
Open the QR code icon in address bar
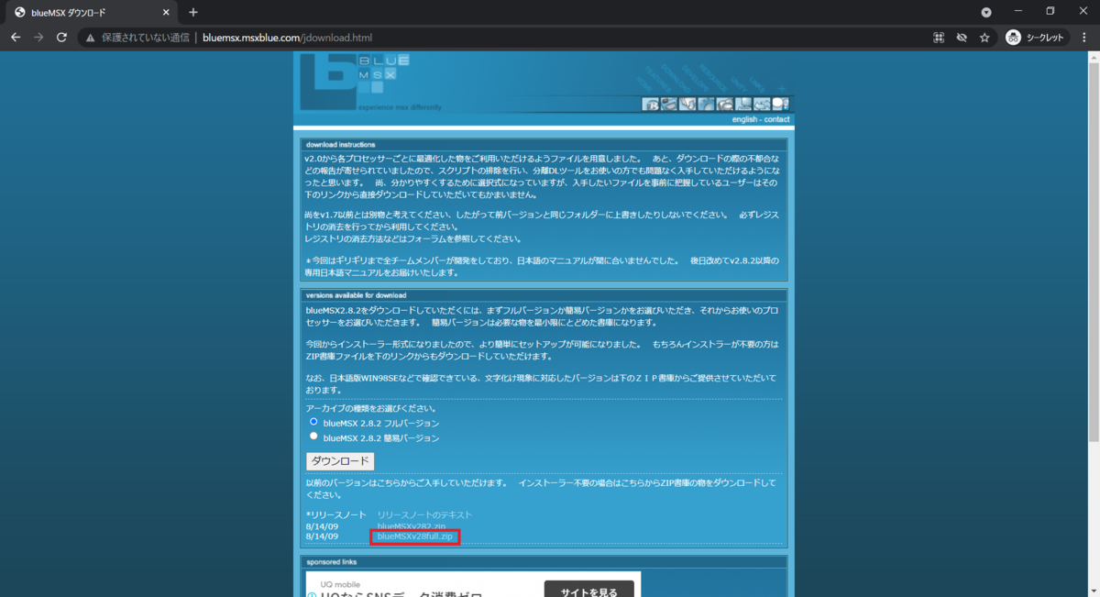coord(939,38)
